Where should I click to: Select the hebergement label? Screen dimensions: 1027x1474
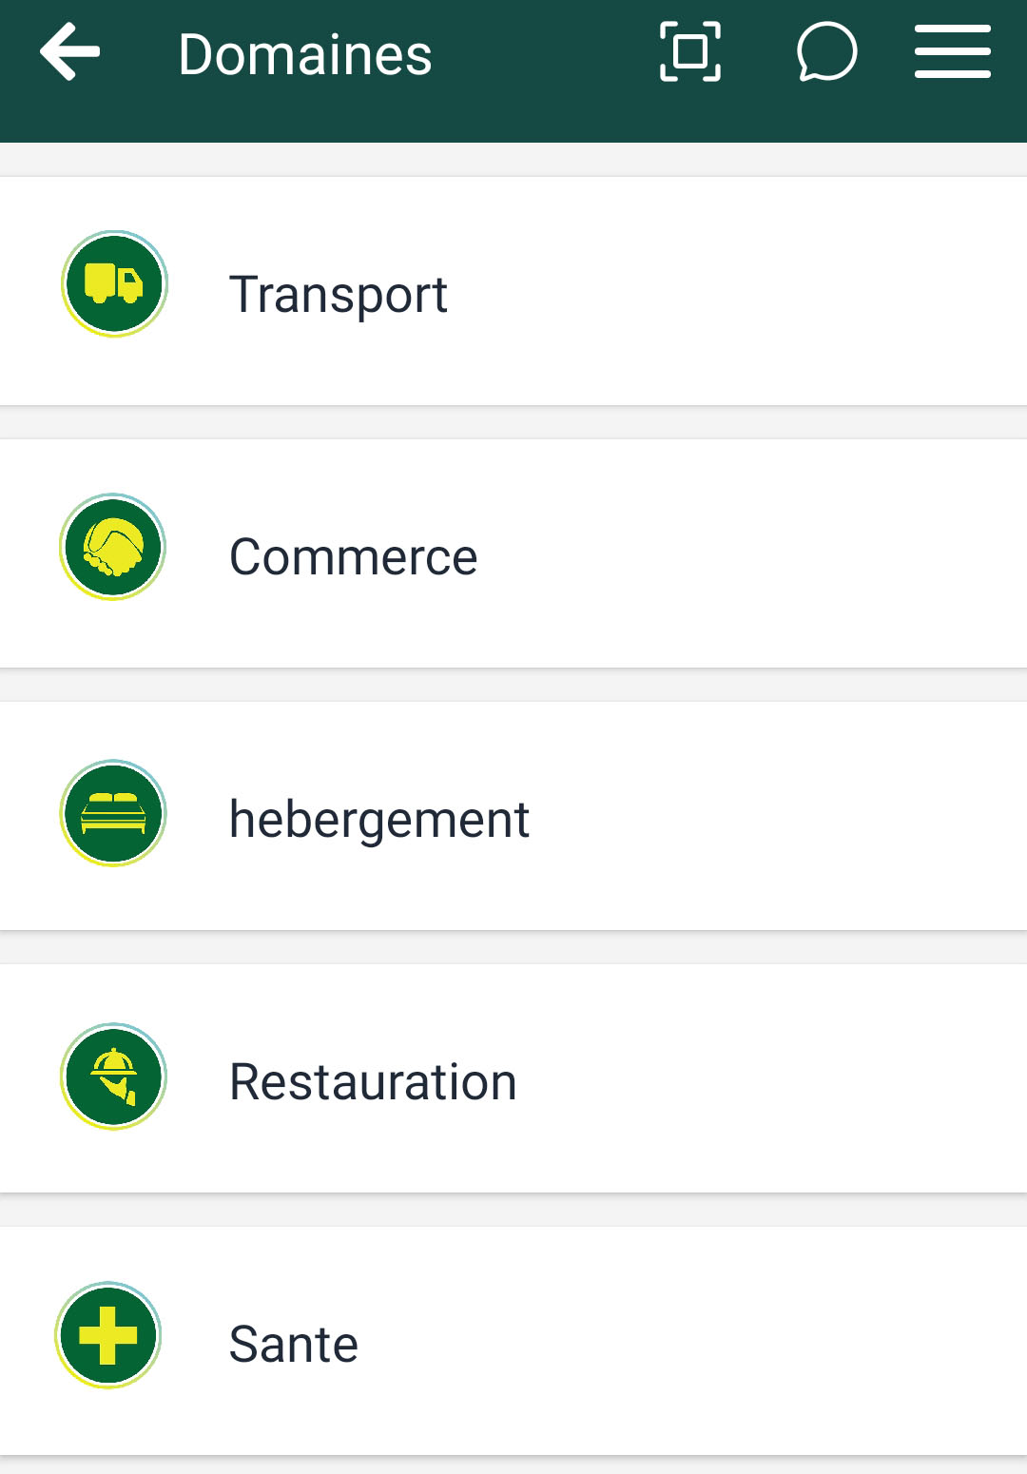pyautogui.click(x=379, y=820)
